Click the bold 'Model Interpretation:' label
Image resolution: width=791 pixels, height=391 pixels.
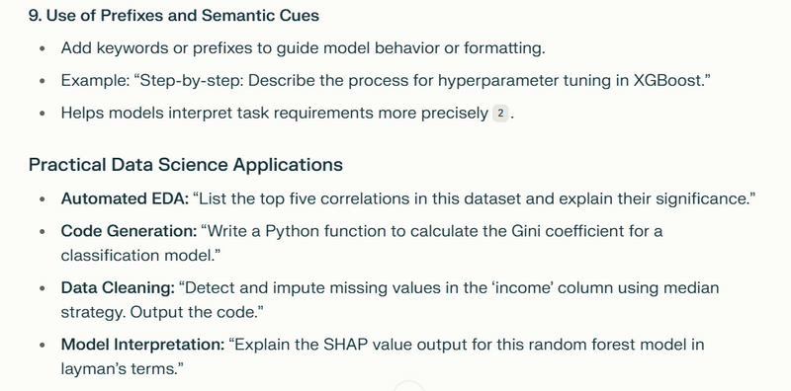(x=142, y=346)
